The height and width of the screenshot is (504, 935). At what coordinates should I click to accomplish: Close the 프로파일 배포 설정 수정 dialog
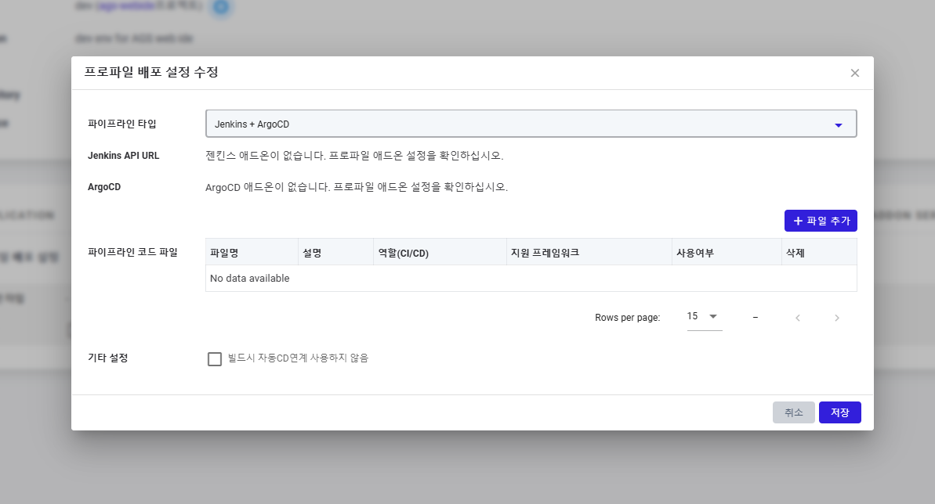pyautogui.click(x=854, y=73)
